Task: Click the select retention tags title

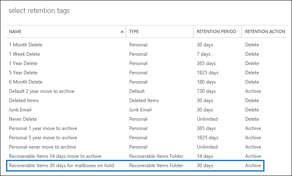Action: pos(39,11)
